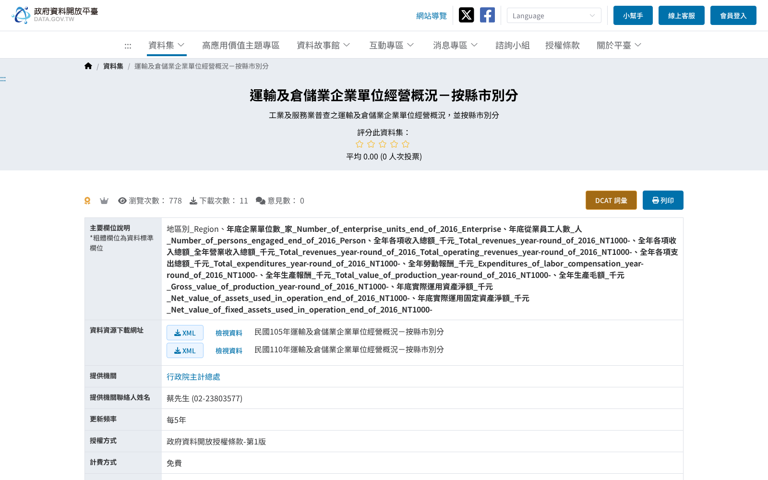The image size is (768, 480).
Task: Expand the 消息專區 menu
Action: point(455,45)
